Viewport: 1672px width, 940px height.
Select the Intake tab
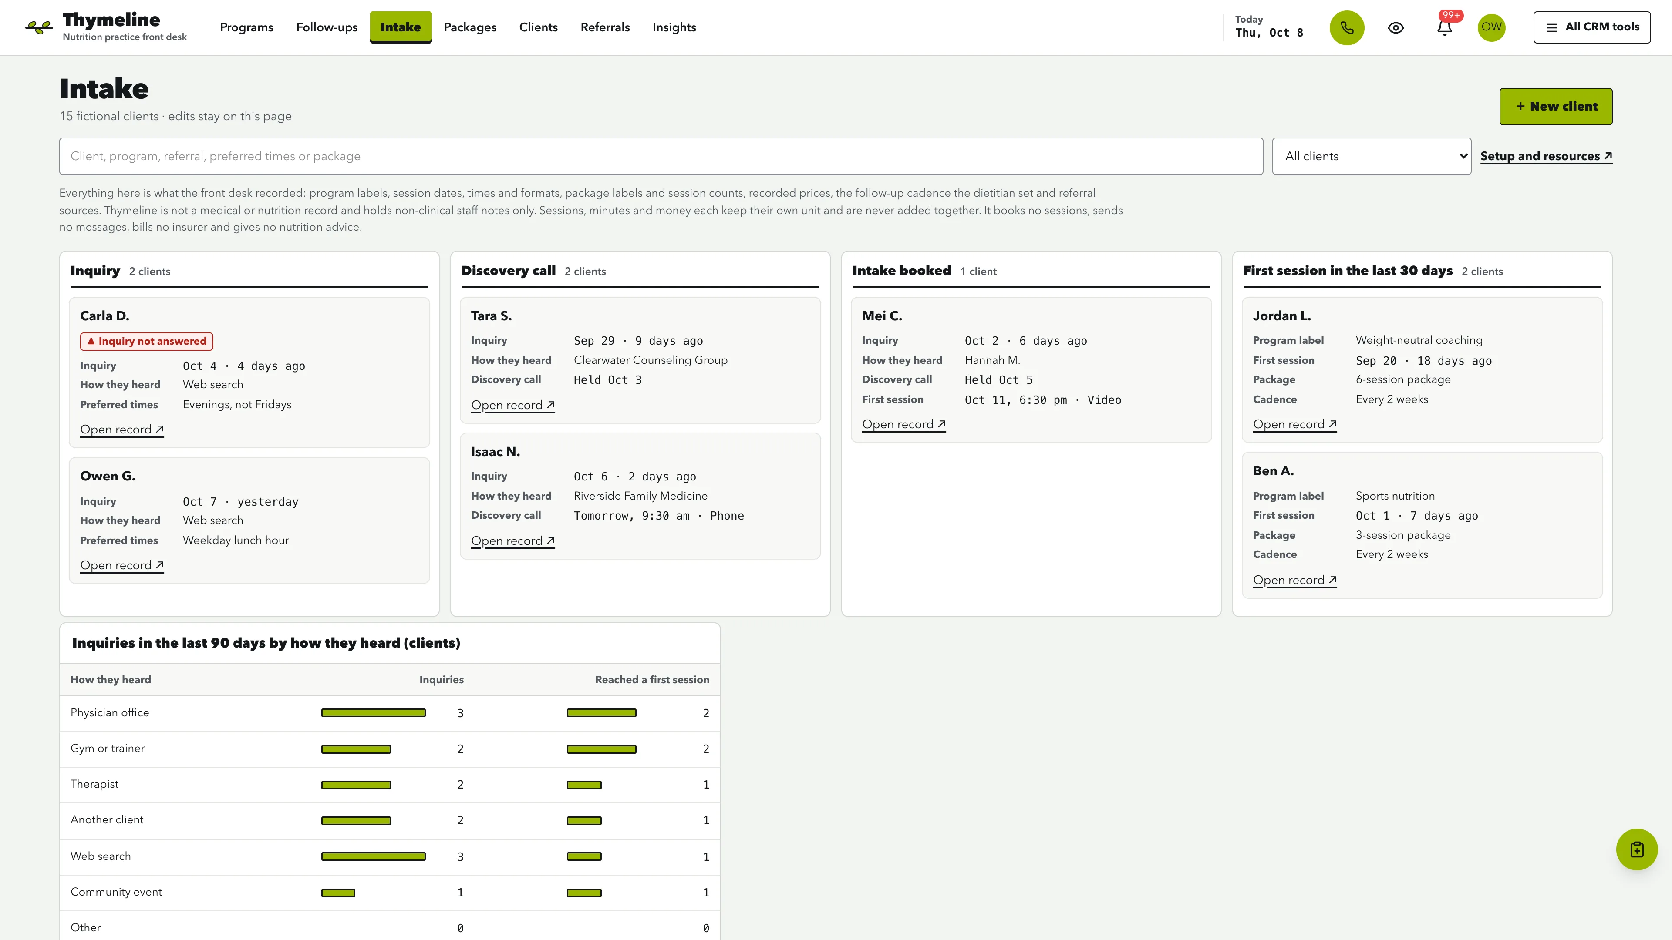point(401,27)
